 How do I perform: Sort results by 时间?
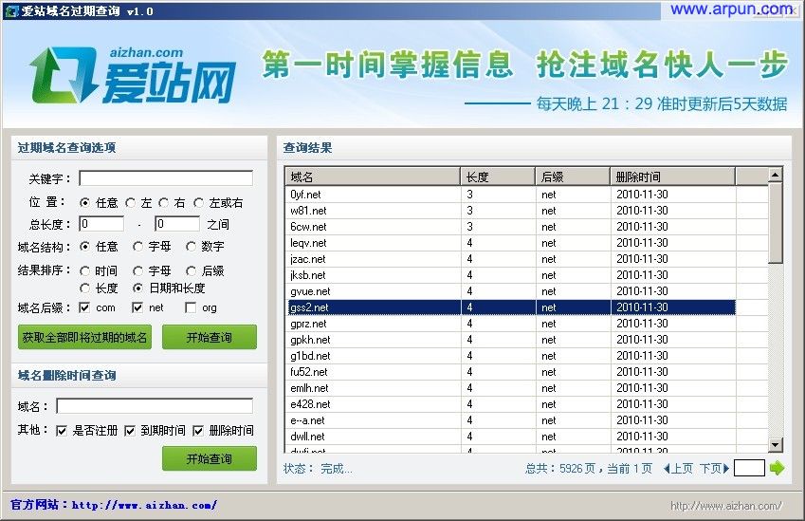[85, 270]
